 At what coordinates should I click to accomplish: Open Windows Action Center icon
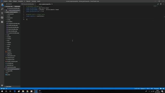click(162, 91)
